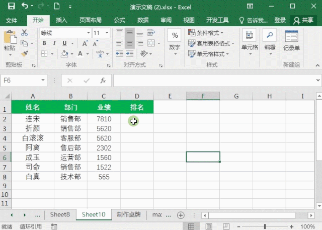
Task: Switch to the 页面布局 tab
Action: 91,20
